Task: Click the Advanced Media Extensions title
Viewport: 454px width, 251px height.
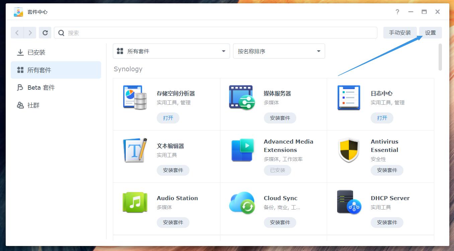Action: click(x=289, y=146)
